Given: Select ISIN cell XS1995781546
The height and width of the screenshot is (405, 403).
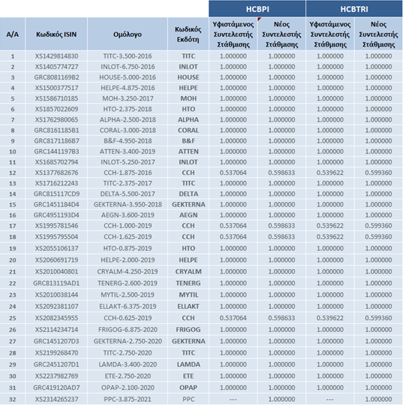Looking at the screenshot, I should click(56, 225).
